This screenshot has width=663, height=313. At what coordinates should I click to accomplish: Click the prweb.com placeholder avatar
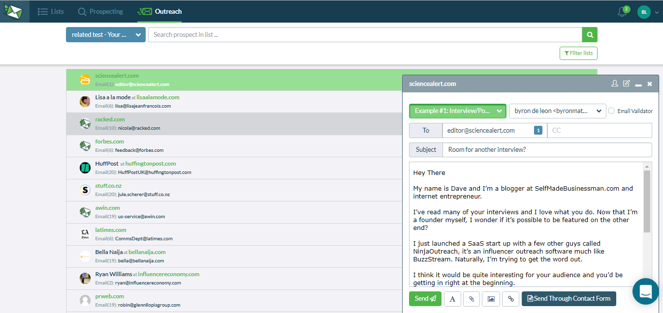tap(85, 300)
